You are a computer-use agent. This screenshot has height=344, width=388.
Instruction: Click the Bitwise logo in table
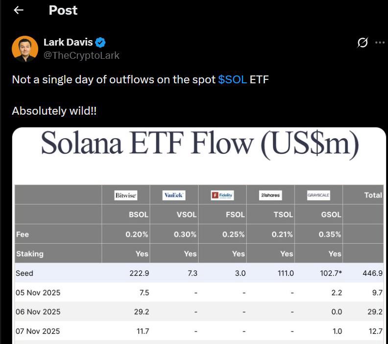(125, 196)
